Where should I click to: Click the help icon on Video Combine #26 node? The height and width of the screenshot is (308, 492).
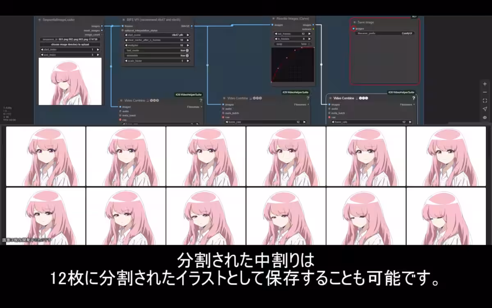[x=414, y=98]
